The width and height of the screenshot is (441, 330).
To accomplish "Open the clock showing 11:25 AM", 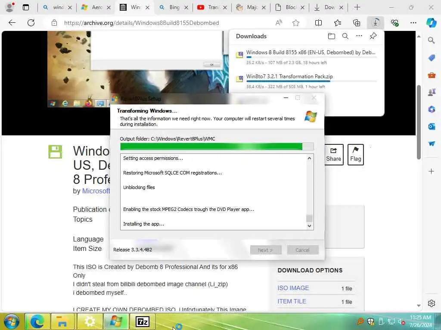I will 420,321.
